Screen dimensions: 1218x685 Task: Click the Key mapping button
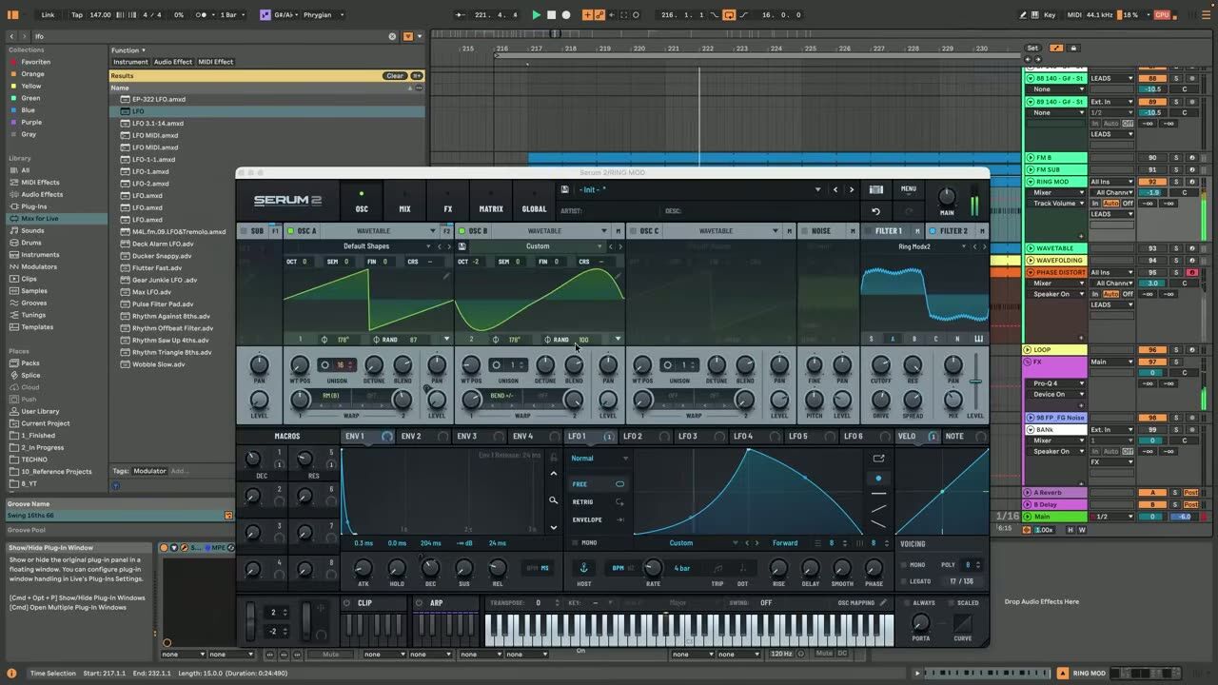1051,15
